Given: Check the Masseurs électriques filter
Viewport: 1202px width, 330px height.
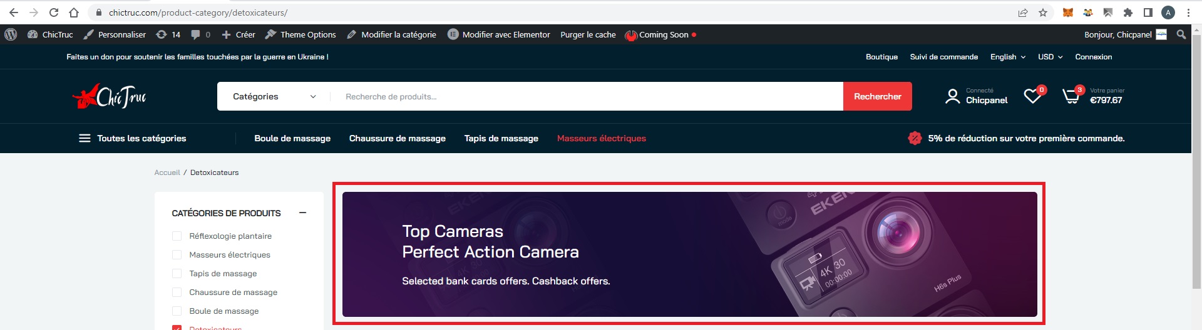Looking at the screenshot, I should coord(177,255).
